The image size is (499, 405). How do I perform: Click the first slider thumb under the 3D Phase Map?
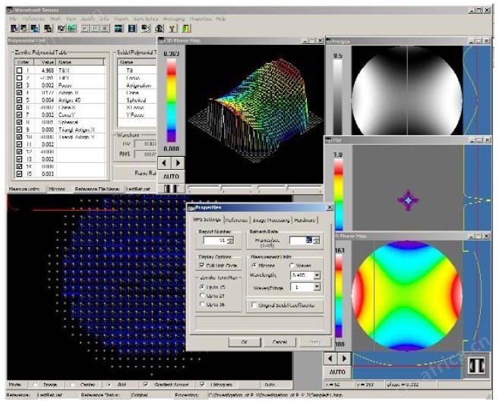(221, 189)
